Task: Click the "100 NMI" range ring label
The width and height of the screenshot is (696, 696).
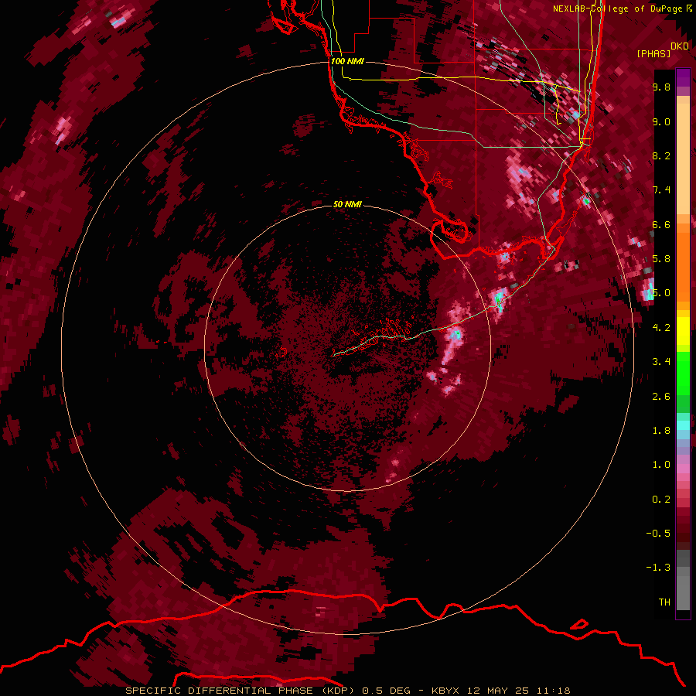Action: pyautogui.click(x=347, y=61)
